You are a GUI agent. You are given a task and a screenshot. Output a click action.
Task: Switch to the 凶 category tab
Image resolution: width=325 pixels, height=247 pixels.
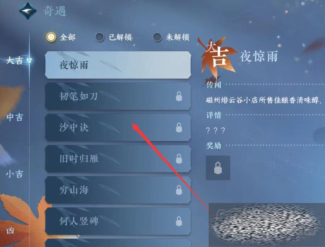[x=10, y=230]
